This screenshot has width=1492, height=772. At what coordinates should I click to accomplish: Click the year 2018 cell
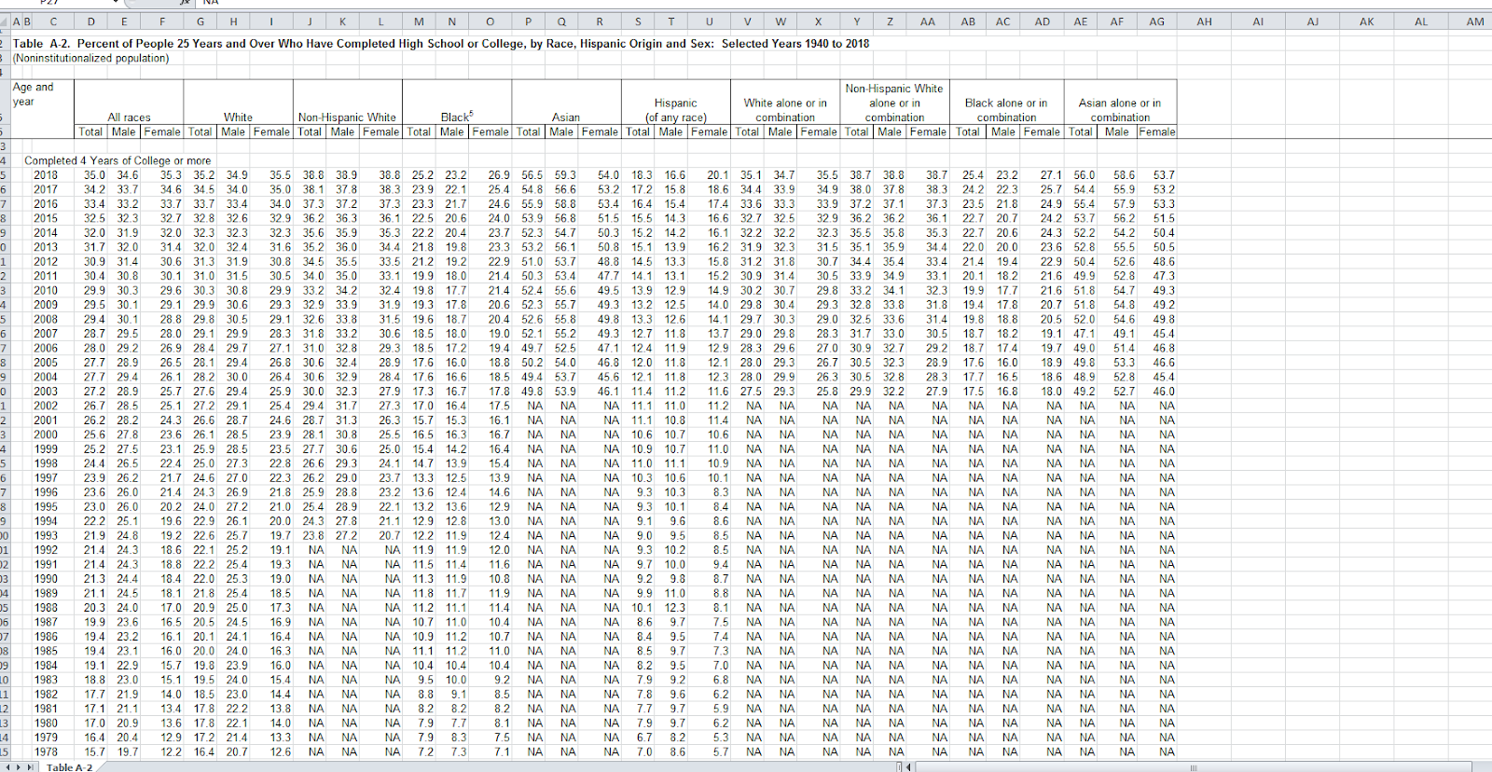click(46, 174)
